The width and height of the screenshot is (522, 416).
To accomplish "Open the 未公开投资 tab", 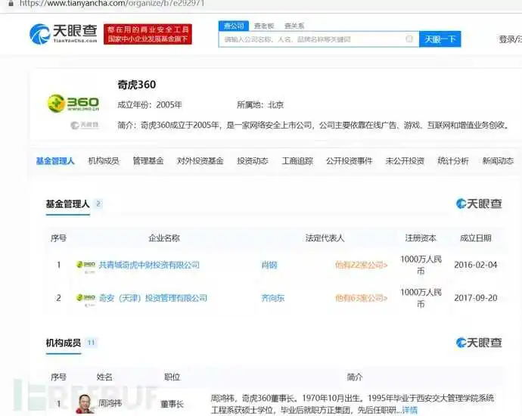I will (x=405, y=161).
